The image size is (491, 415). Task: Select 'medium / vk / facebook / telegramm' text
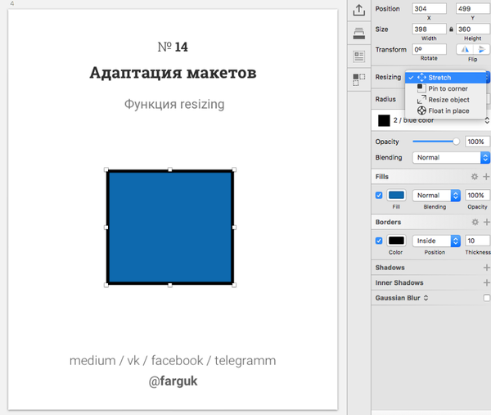pyautogui.click(x=173, y=361)
